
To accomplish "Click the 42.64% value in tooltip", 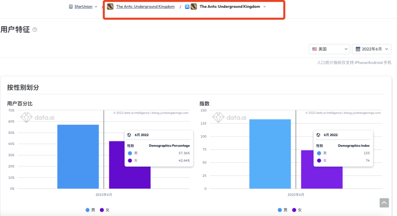I will pos(184,161).
